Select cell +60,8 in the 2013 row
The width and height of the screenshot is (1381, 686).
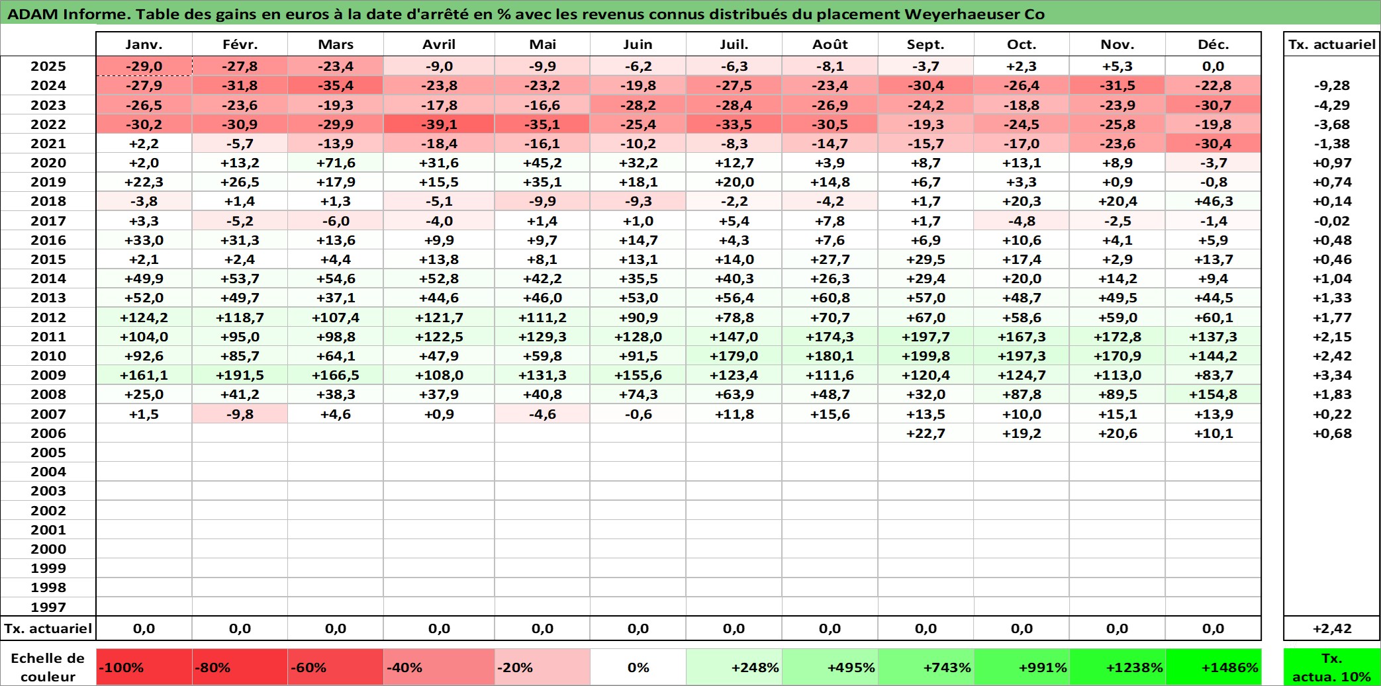pos(830,298)
